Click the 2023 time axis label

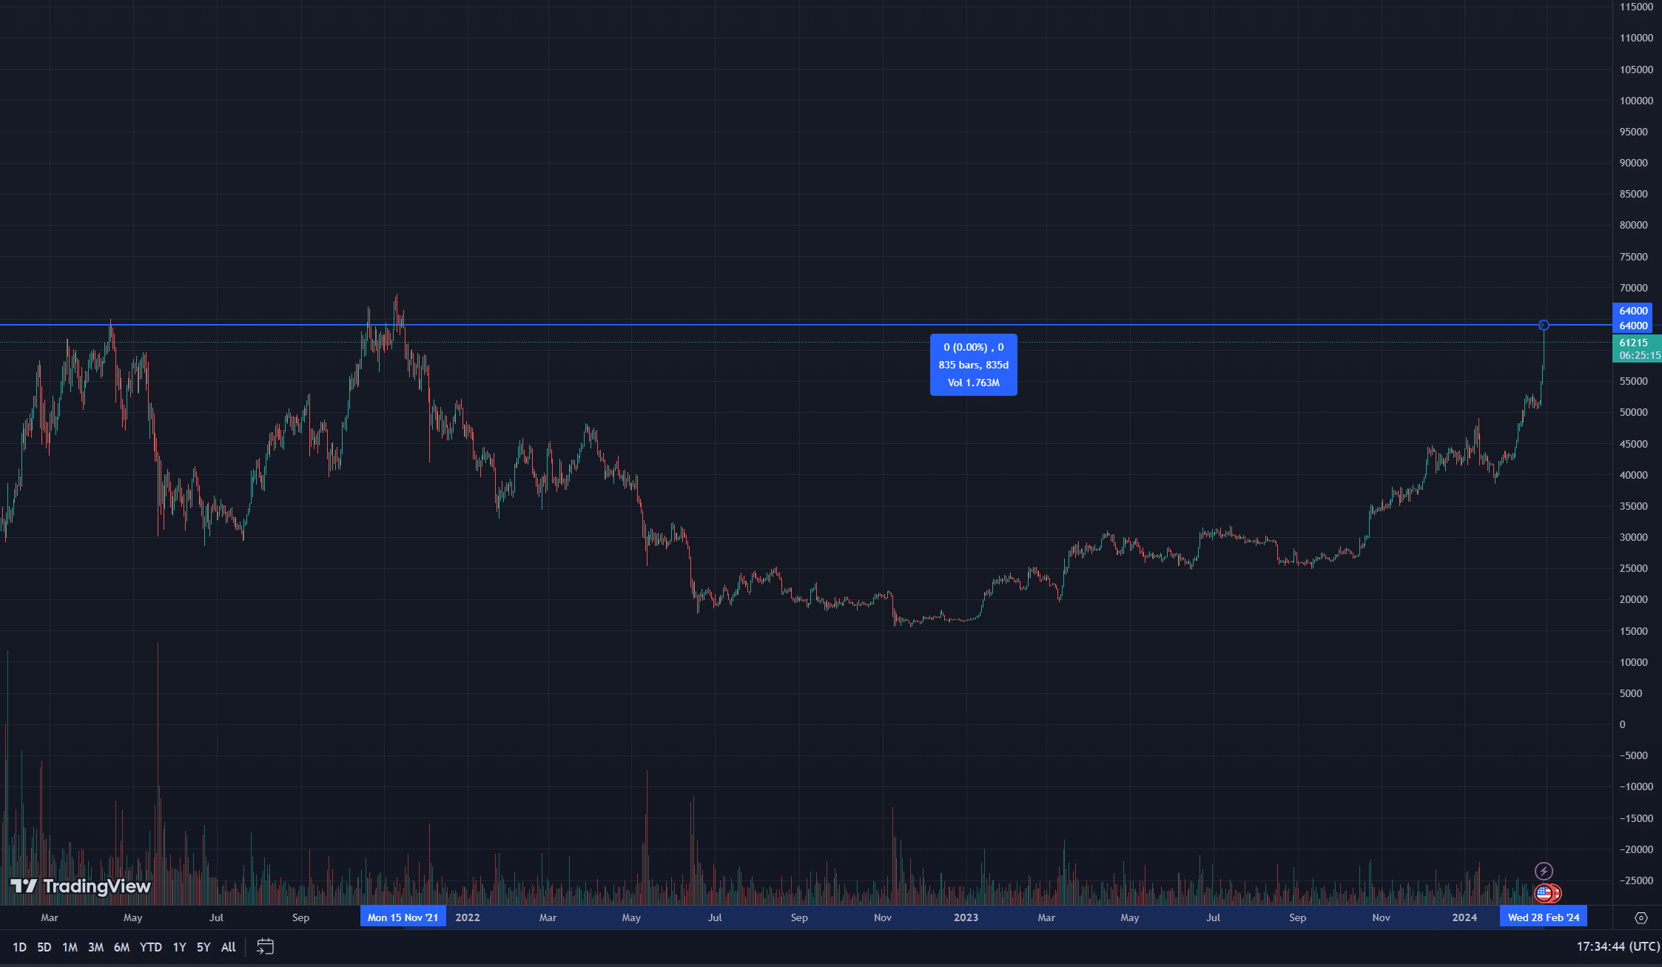[966, 917]
